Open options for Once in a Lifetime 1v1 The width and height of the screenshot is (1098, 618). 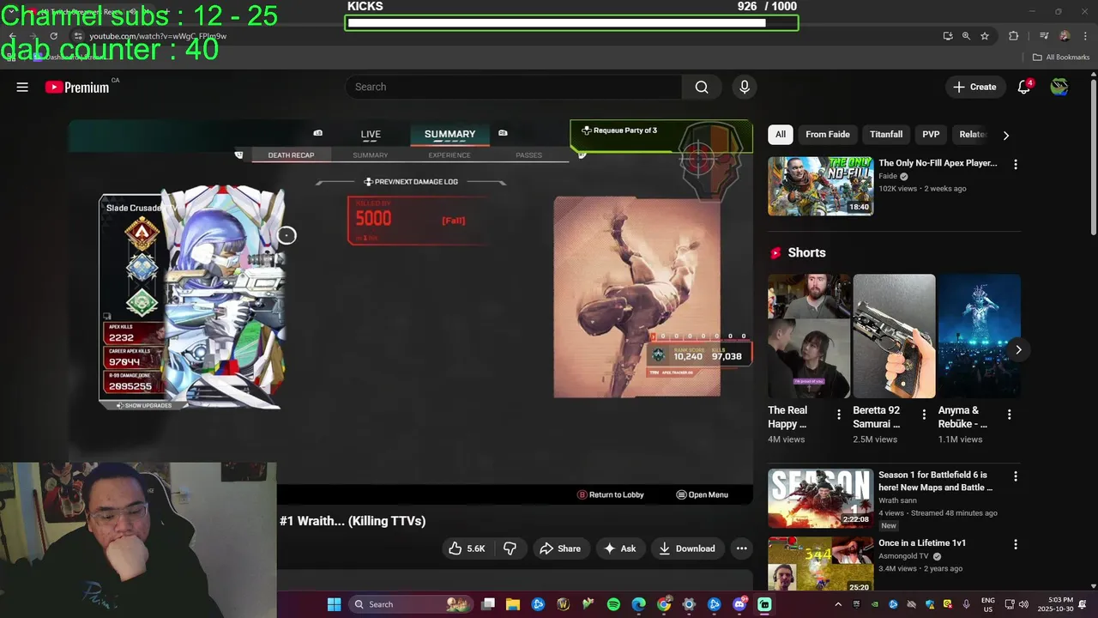(x=1016, y=544)
